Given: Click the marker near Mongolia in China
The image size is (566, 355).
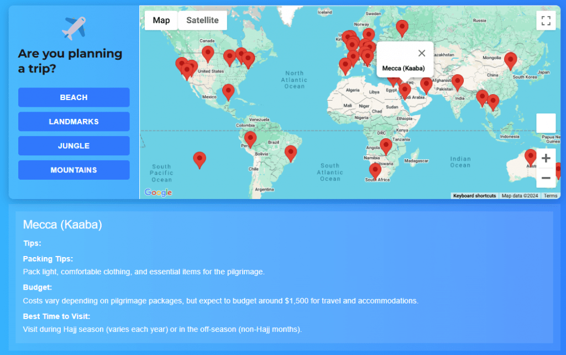Looking at the screenshot, I should click(511, 60).
